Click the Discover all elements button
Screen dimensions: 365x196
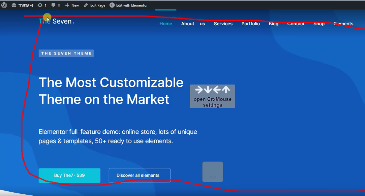click(x=140, y=175)
